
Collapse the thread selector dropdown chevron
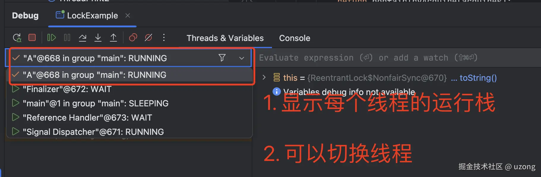coord(242,58)
